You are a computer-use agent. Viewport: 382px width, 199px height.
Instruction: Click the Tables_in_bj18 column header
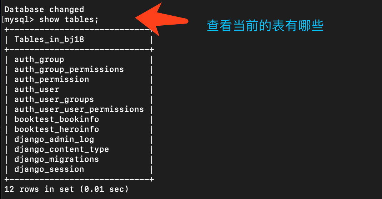pyautogui.click(x=49, y=40)
